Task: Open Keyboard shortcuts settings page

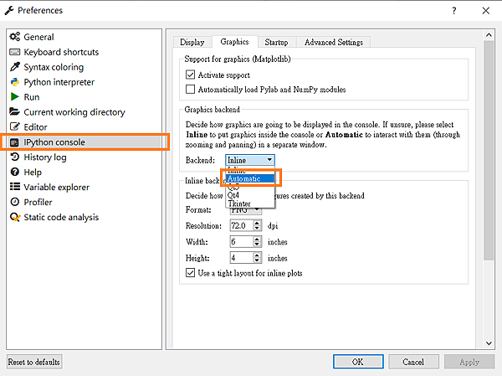Action: coord(61,52)
